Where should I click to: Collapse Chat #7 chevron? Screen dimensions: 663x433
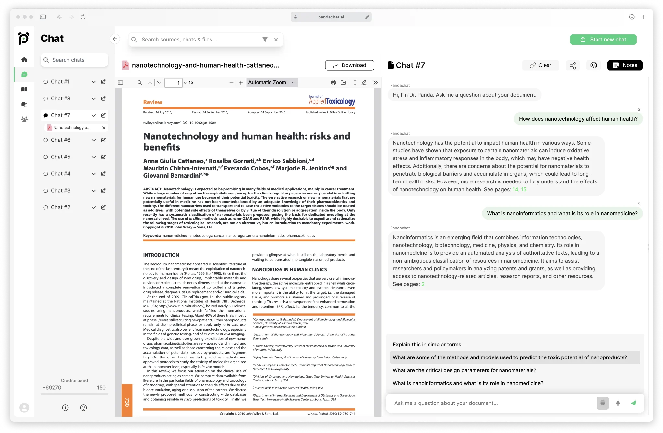[94, 115]
